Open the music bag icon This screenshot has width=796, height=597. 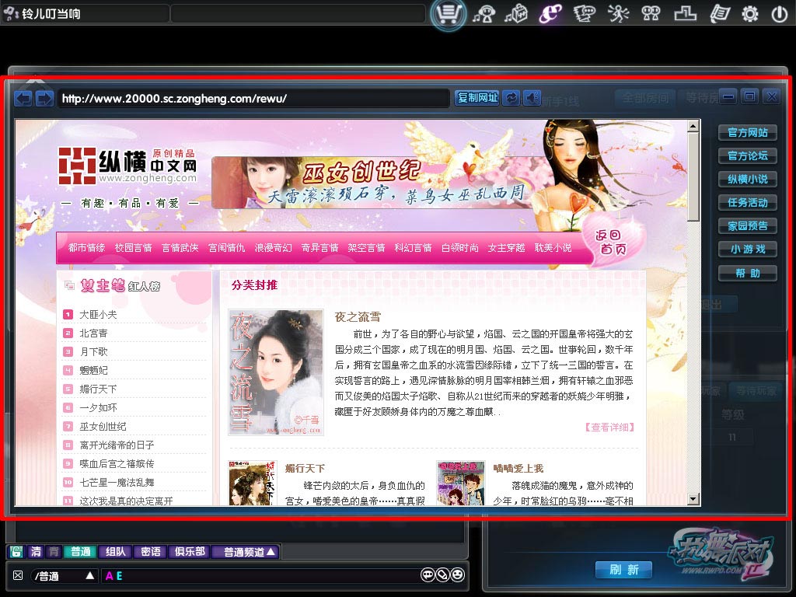point(516,14)
